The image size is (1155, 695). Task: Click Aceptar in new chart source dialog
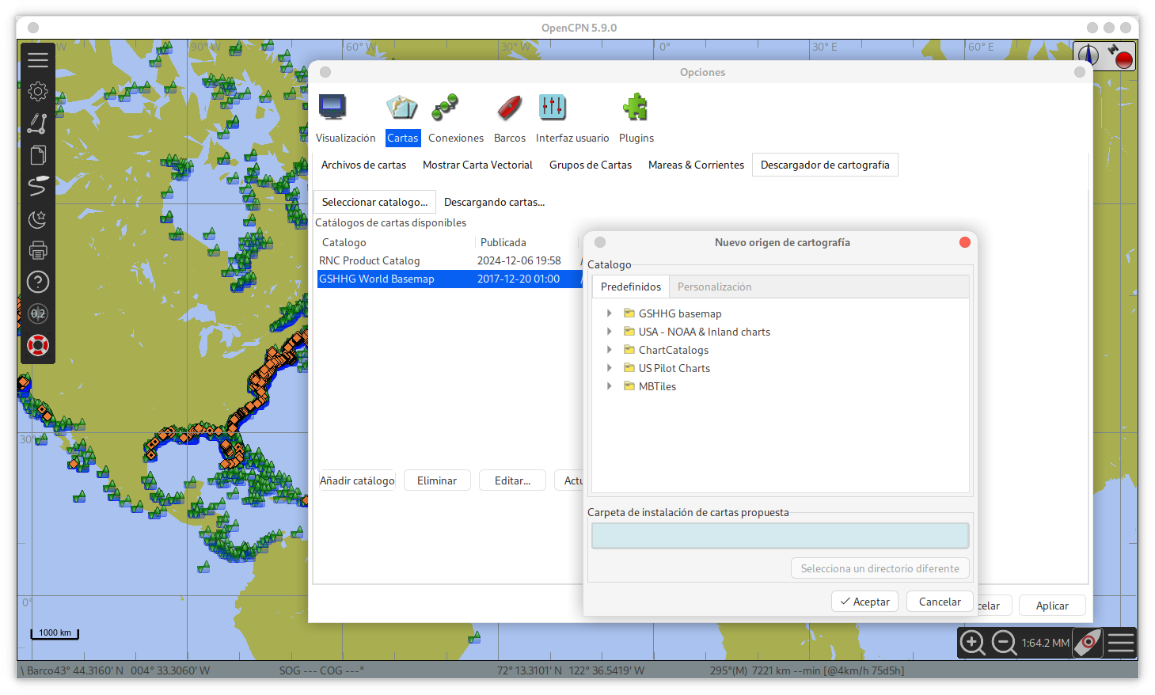[x=865, y=602]
